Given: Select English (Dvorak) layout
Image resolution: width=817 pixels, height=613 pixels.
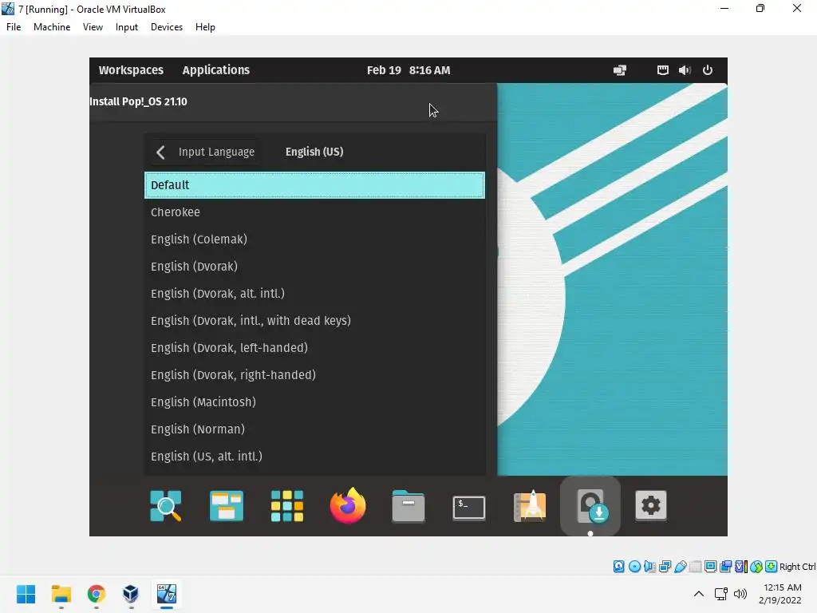Looking at the screenshot, I should click(314, 267).
